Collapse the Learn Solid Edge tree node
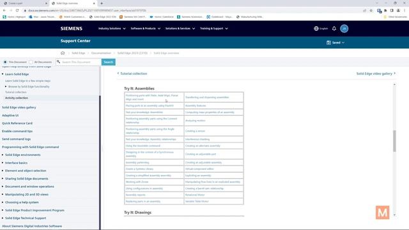This screenshot has width=409, height=230. click(x=3, y=74)
